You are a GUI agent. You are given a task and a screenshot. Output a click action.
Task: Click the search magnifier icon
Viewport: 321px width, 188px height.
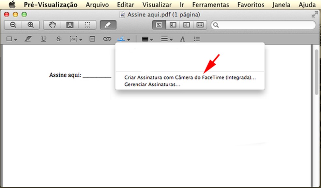click(x=216, y=25)
